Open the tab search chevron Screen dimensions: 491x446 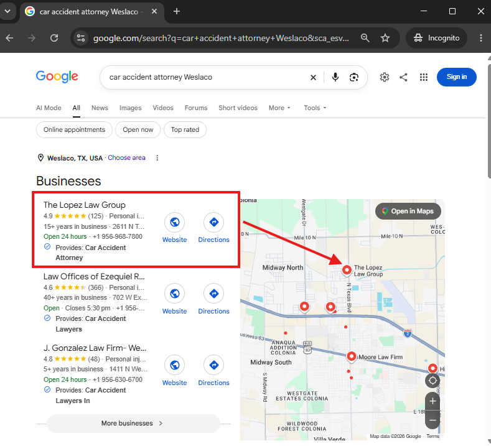[x=7, y=11]
